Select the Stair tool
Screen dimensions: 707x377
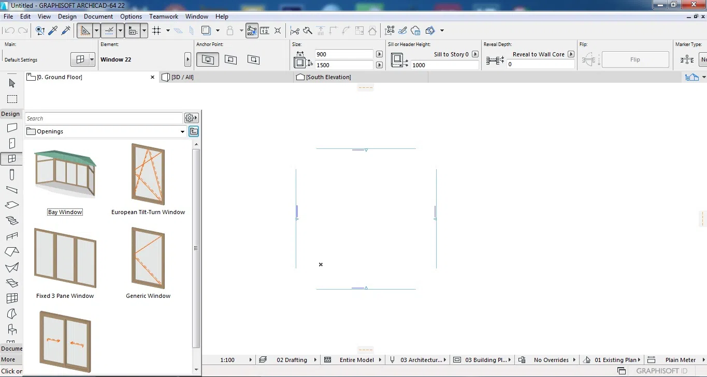(11, 220)
